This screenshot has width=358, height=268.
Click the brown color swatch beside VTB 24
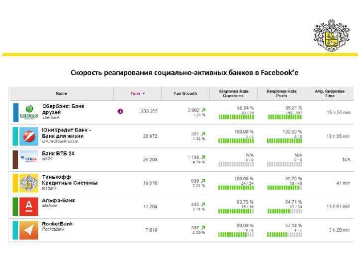click(15, 159)
